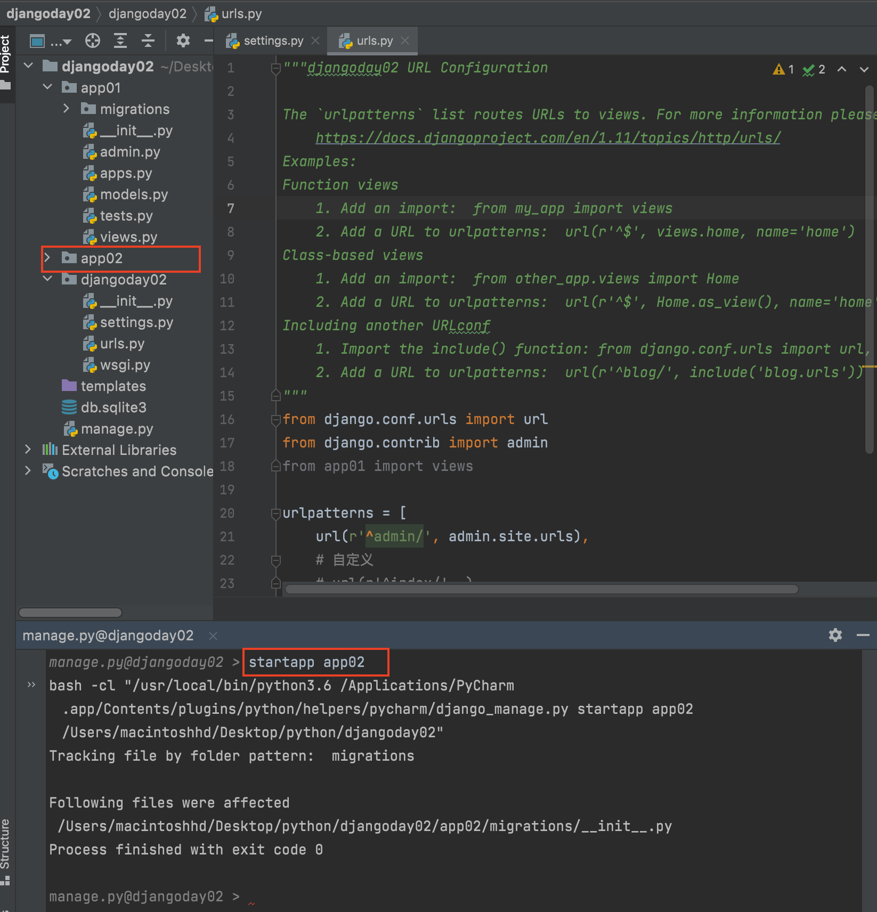
Task: Collapse the djangoday02 root project folder
Action: tap(29, 66)
